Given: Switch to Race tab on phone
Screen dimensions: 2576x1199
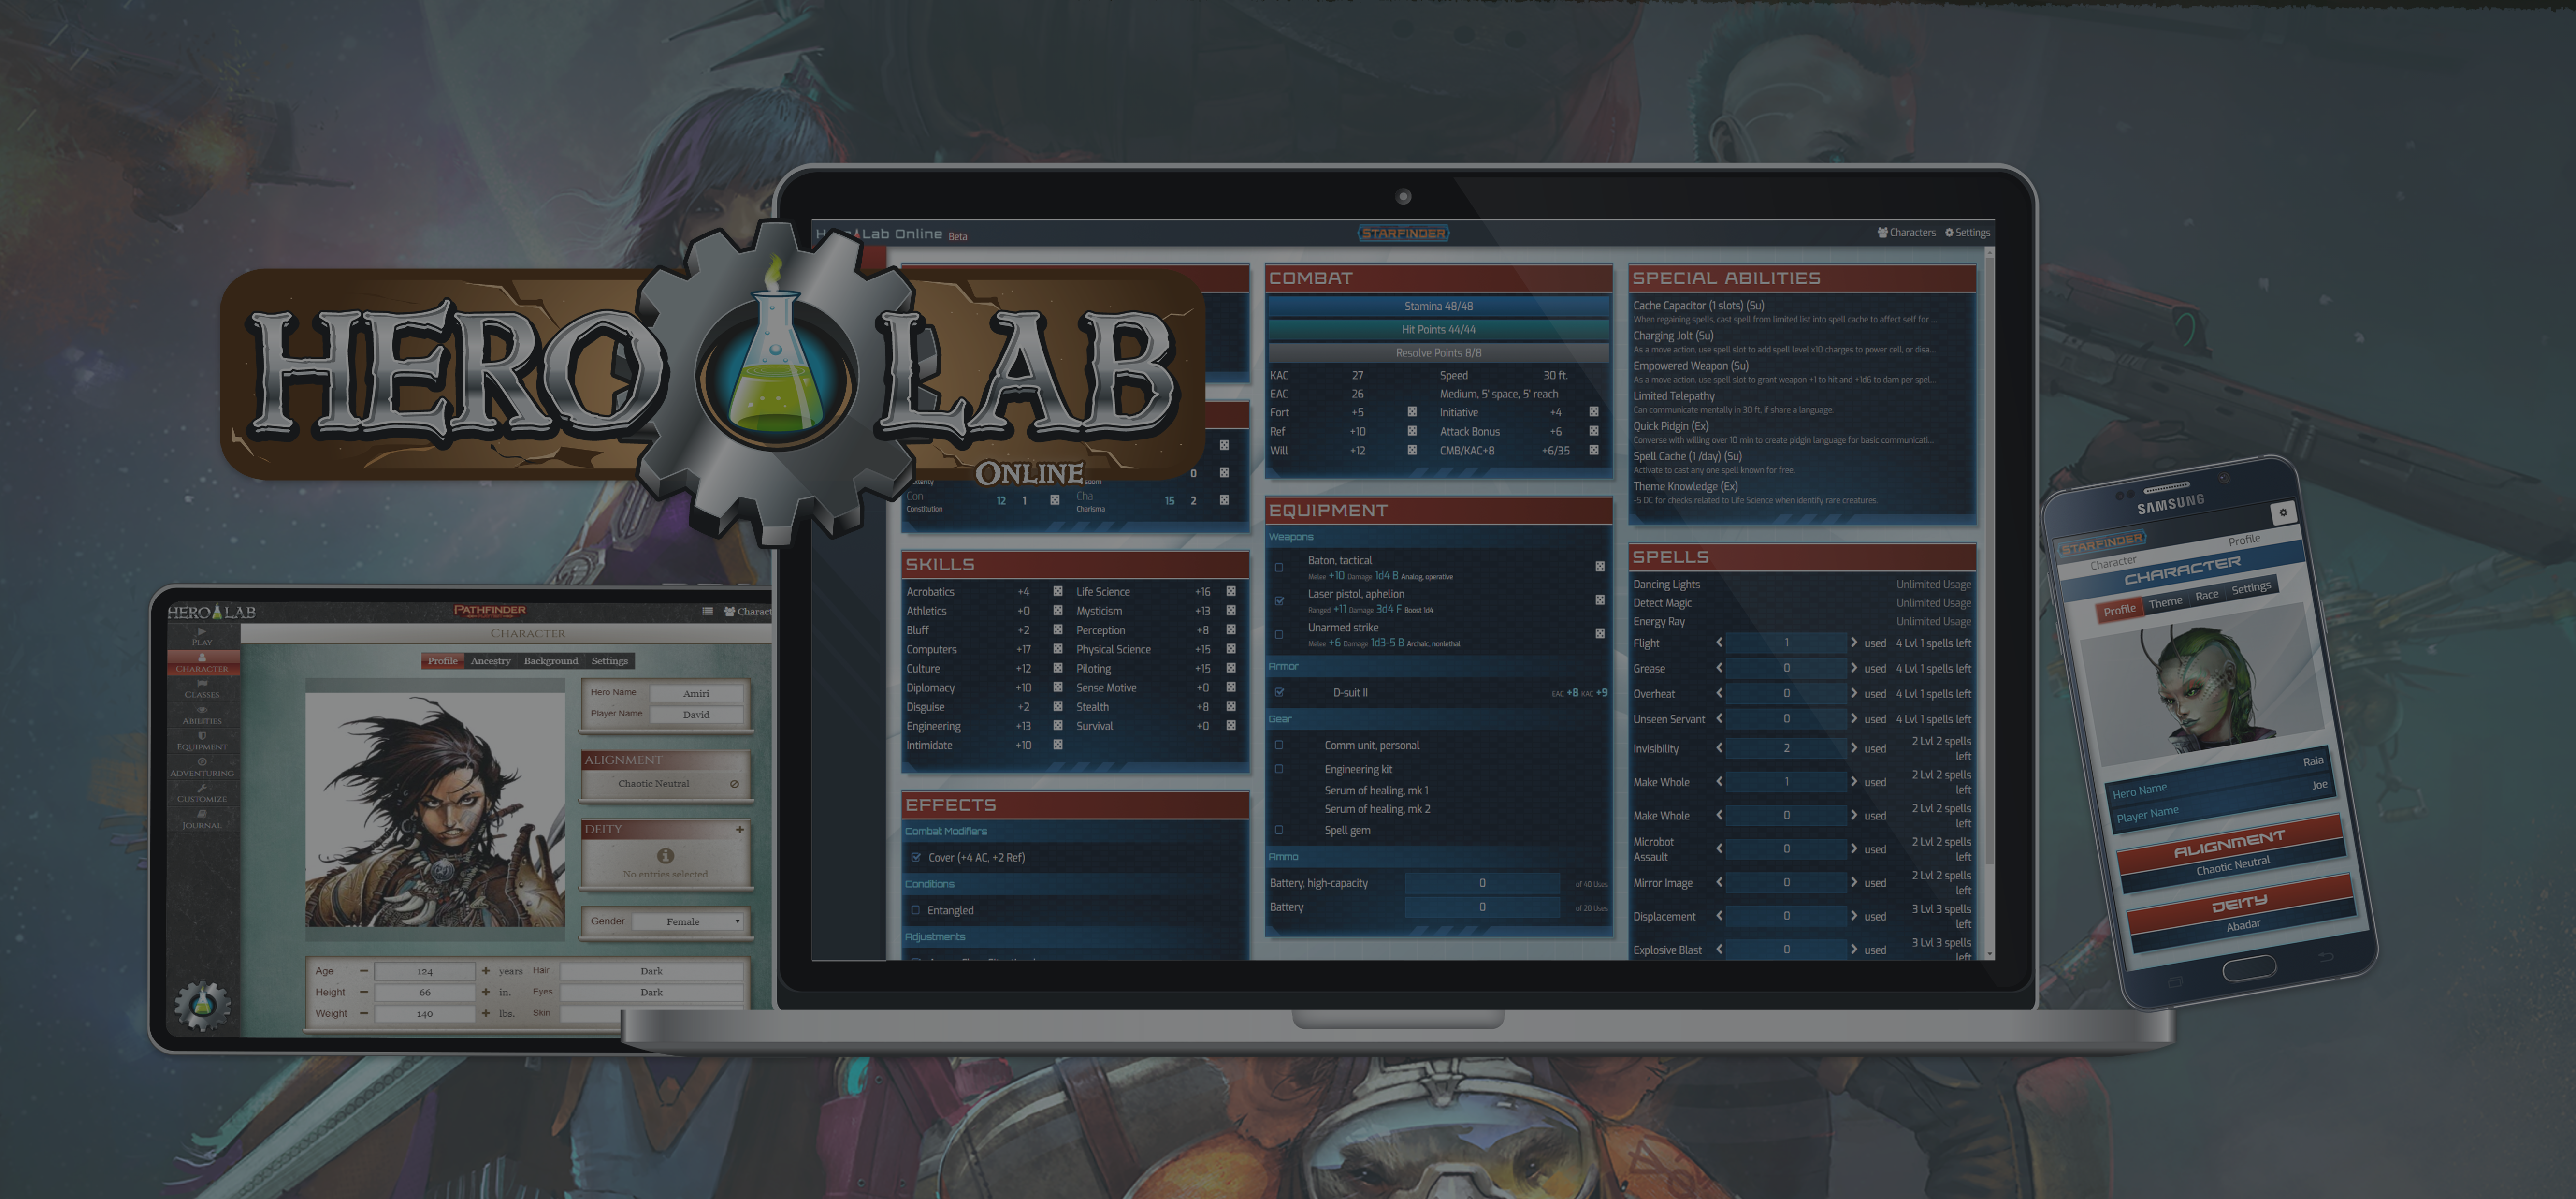Looking at the screenshot, I should coord(2207,595).
